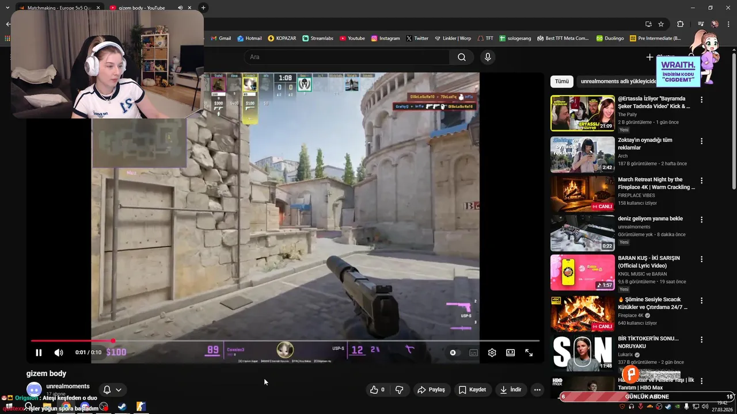Open the browser extensions puzzle icon

coord(680,24)
